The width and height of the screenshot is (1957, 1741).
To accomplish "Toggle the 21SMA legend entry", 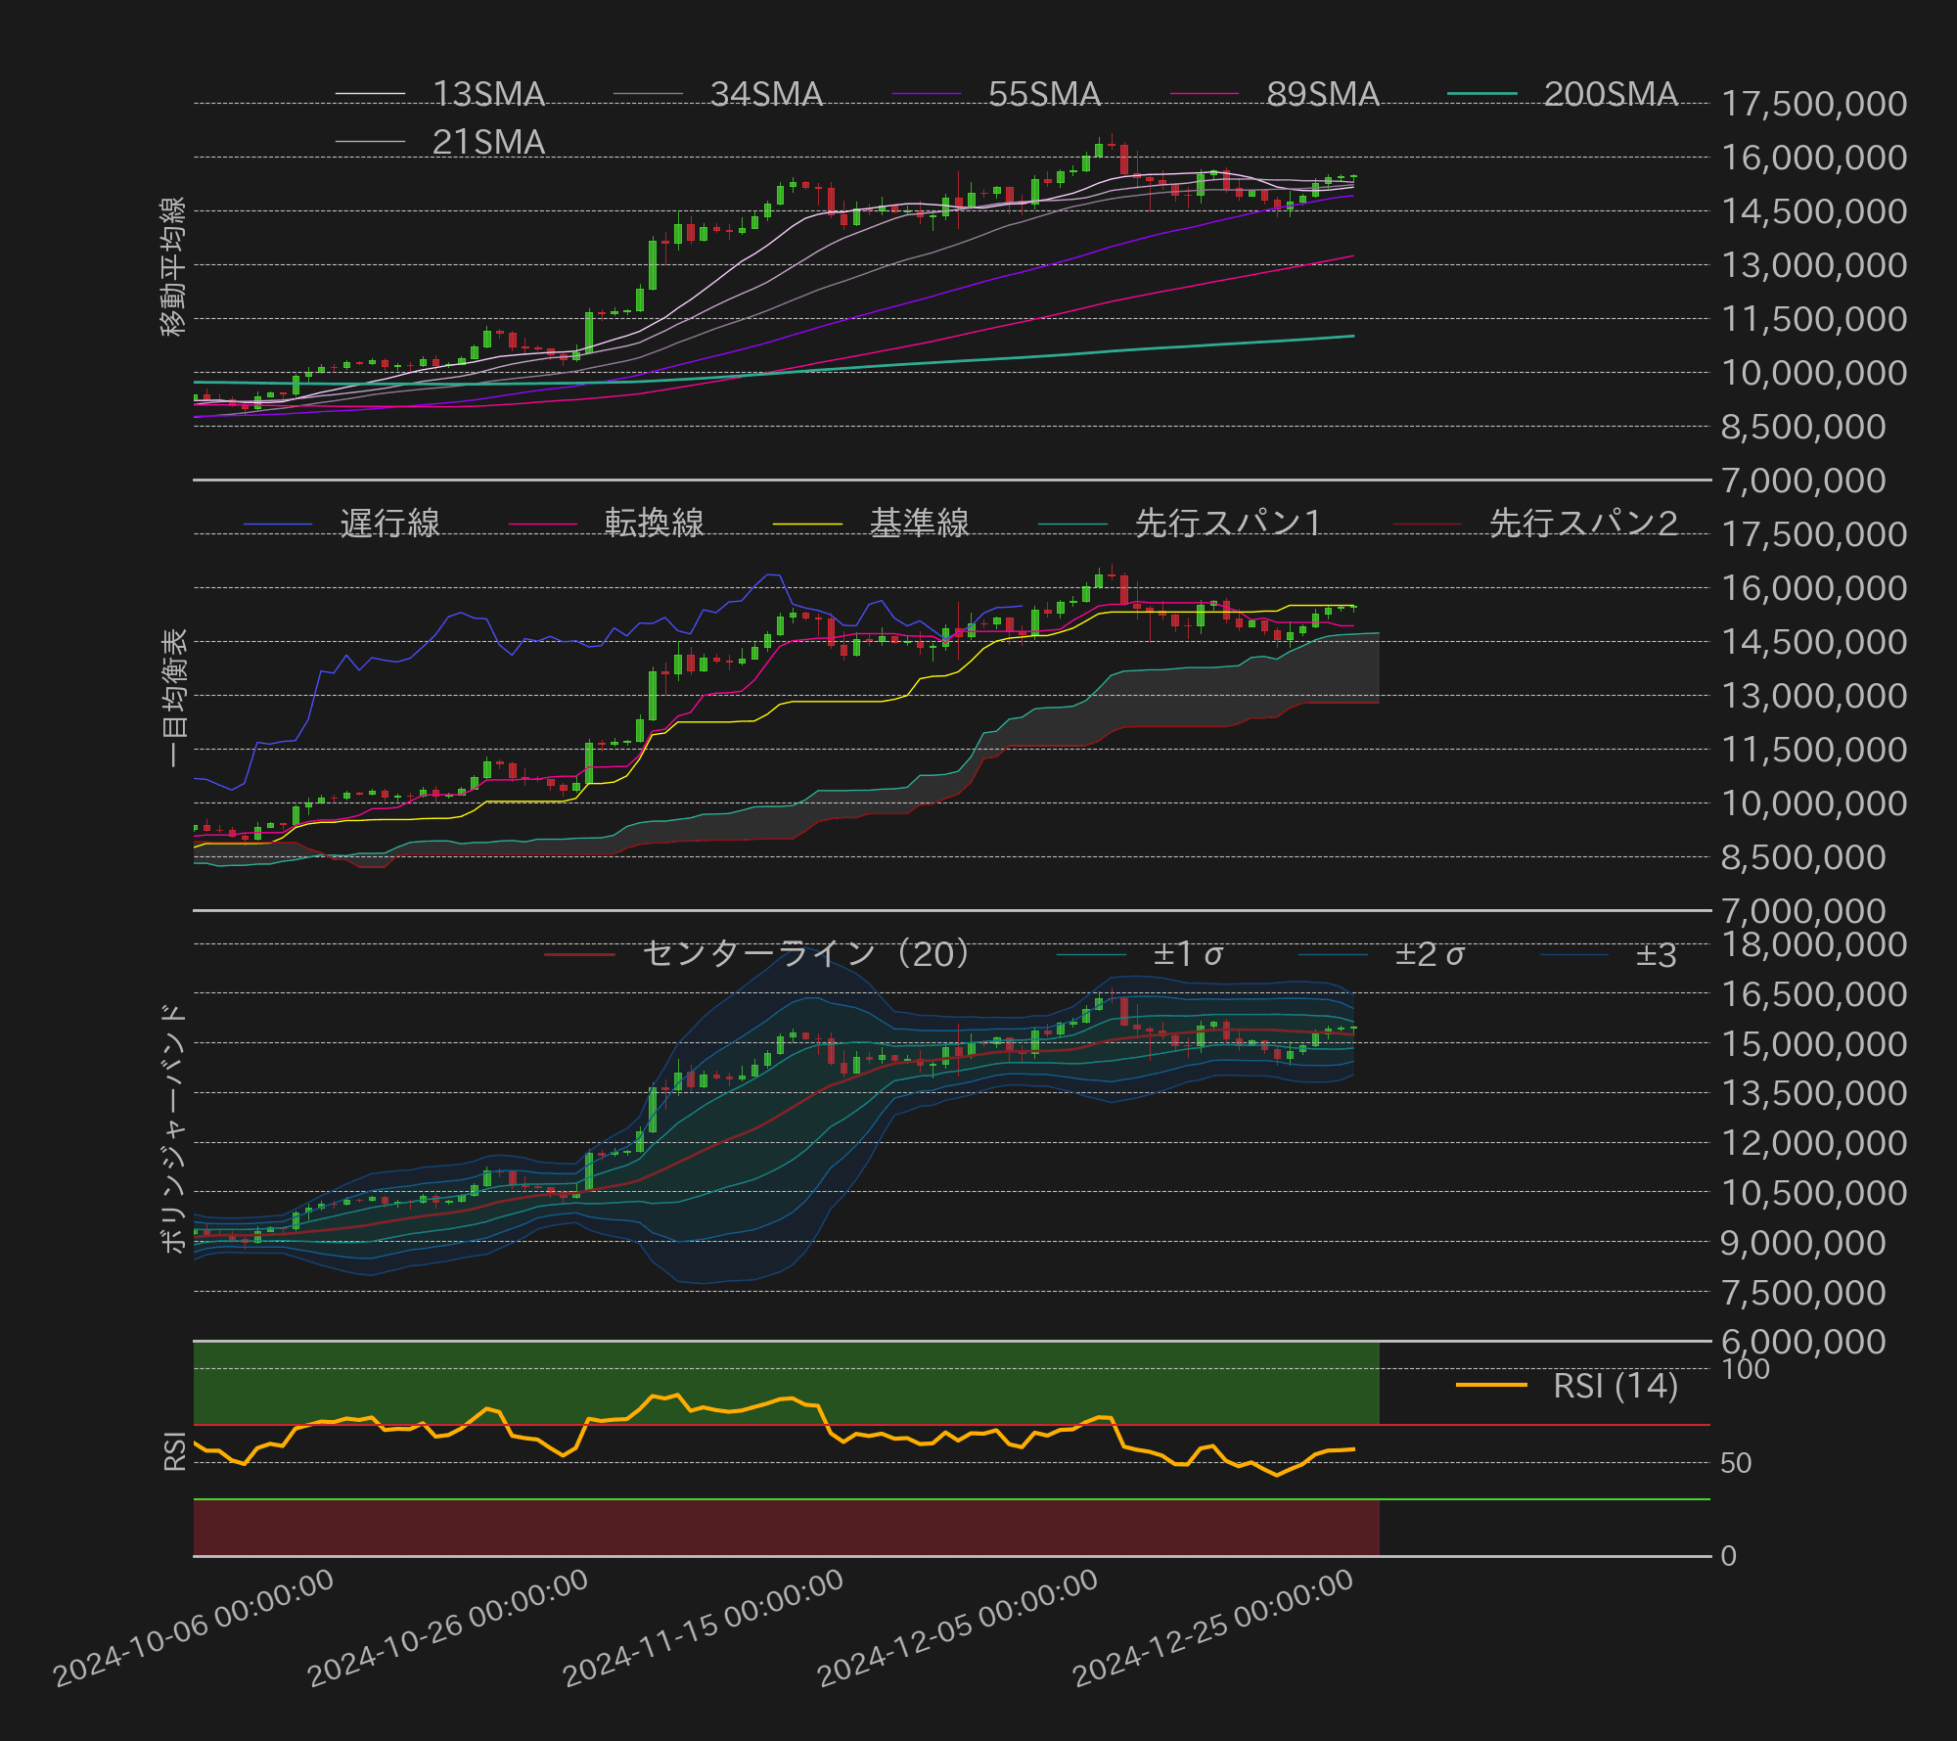I will coord(487,142).
